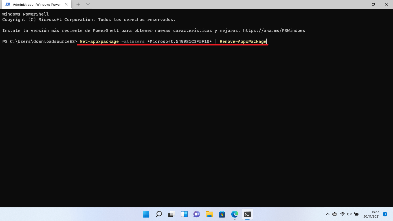393x221 pixels.
Task: Click the PowerShell icon in the tab
Action: (x=8, y=5)
